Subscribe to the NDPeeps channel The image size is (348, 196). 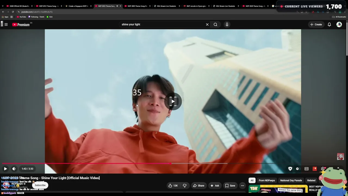[x=40, y=185]
